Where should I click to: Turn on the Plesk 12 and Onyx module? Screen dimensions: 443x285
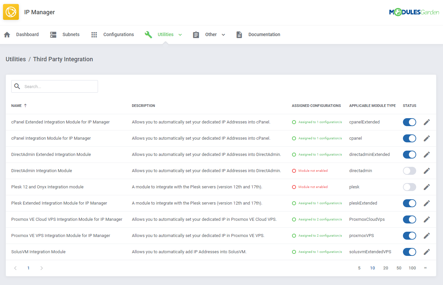(409, 187)
